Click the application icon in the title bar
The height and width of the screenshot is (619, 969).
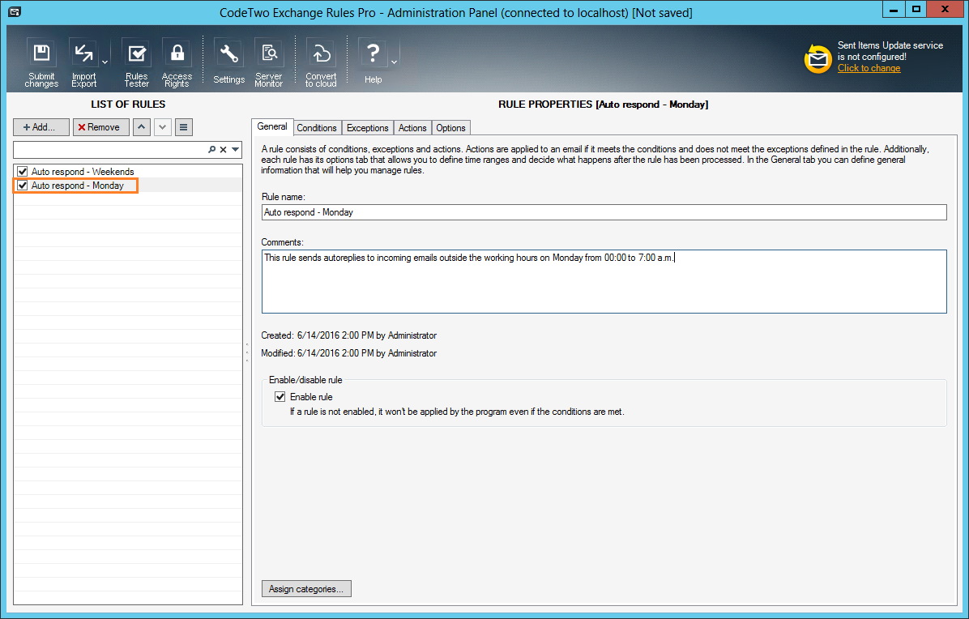[15, 11]
